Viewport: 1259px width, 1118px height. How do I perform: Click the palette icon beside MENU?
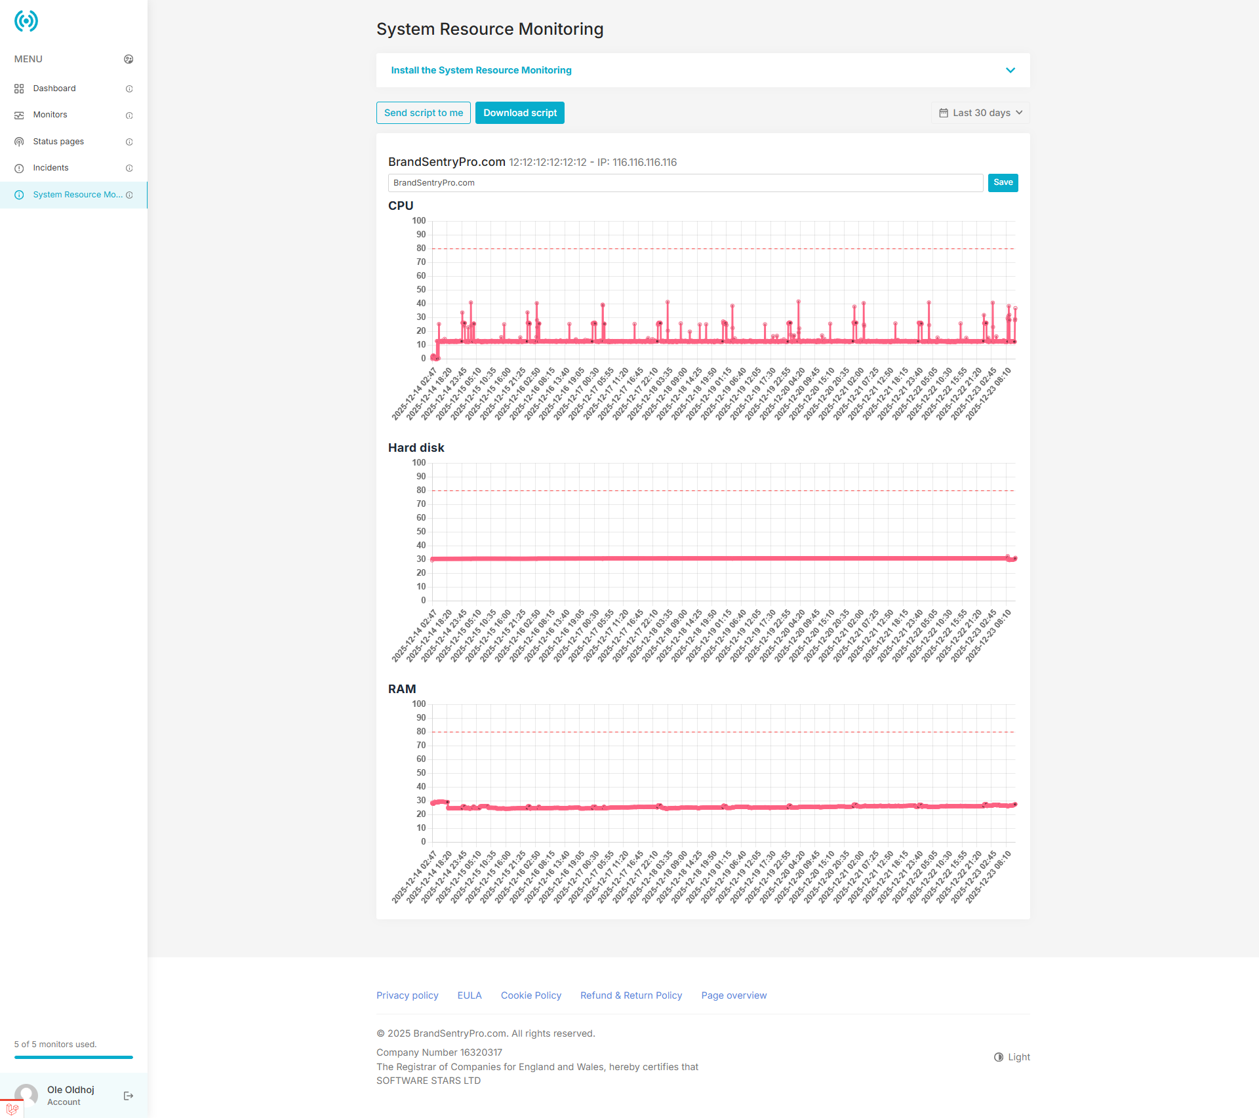point(129,59)
